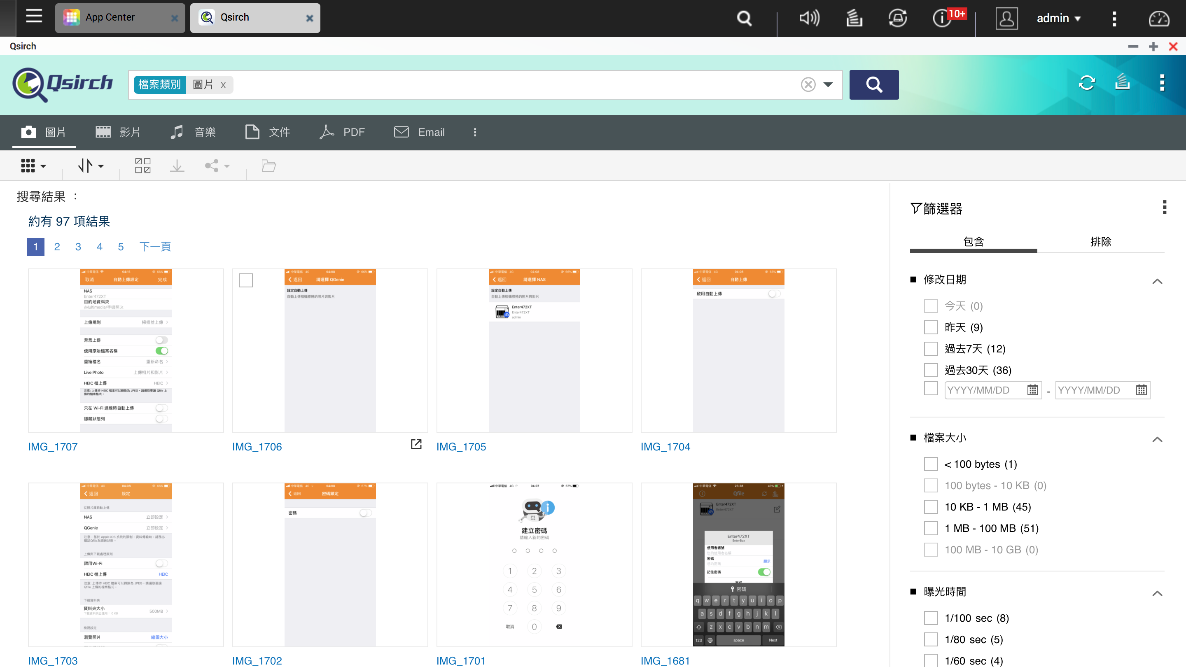
Task: Open IMG_1706 external link icon
Action: click(416, 444)
